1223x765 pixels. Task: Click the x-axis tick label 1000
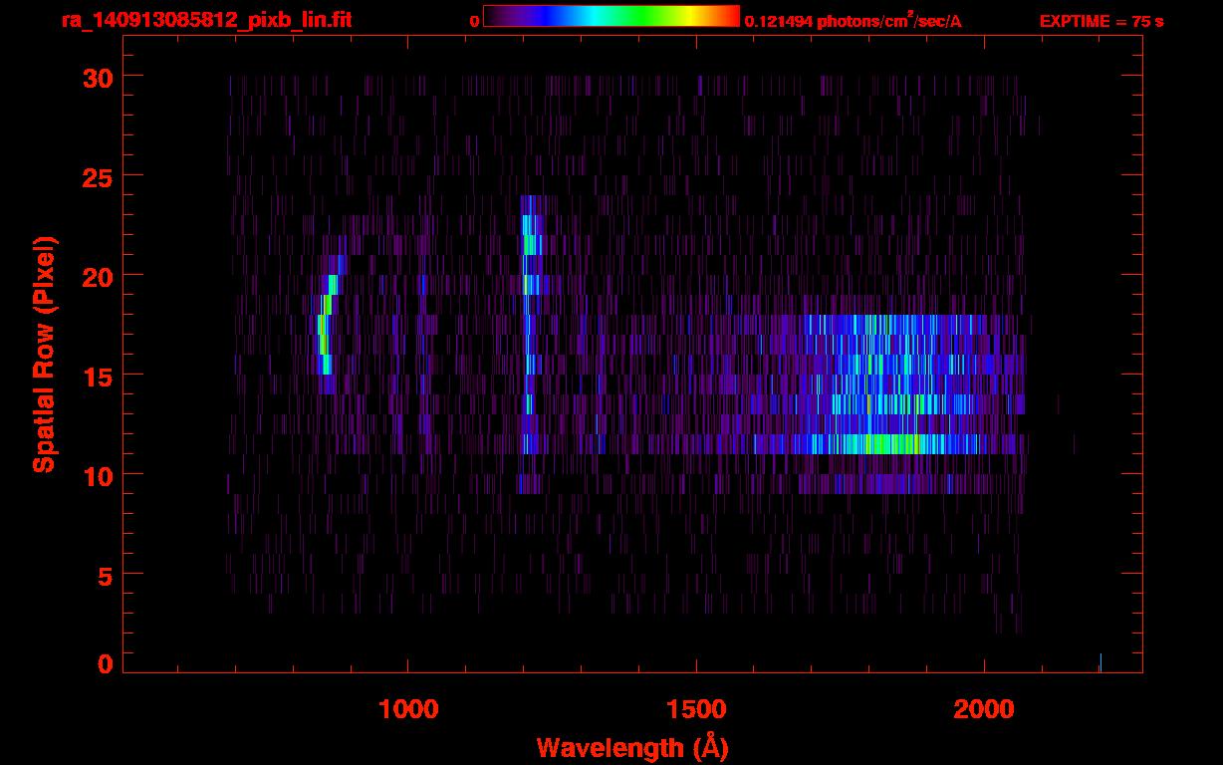click(x=409, y=709)
